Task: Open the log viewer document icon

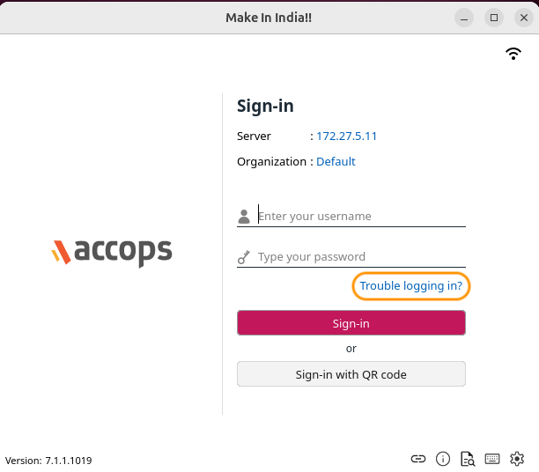Action: click(468, 459)
